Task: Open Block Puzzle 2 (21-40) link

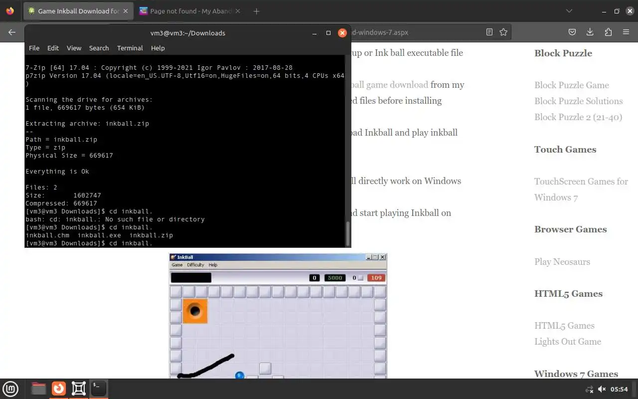Action: (578, 117)
